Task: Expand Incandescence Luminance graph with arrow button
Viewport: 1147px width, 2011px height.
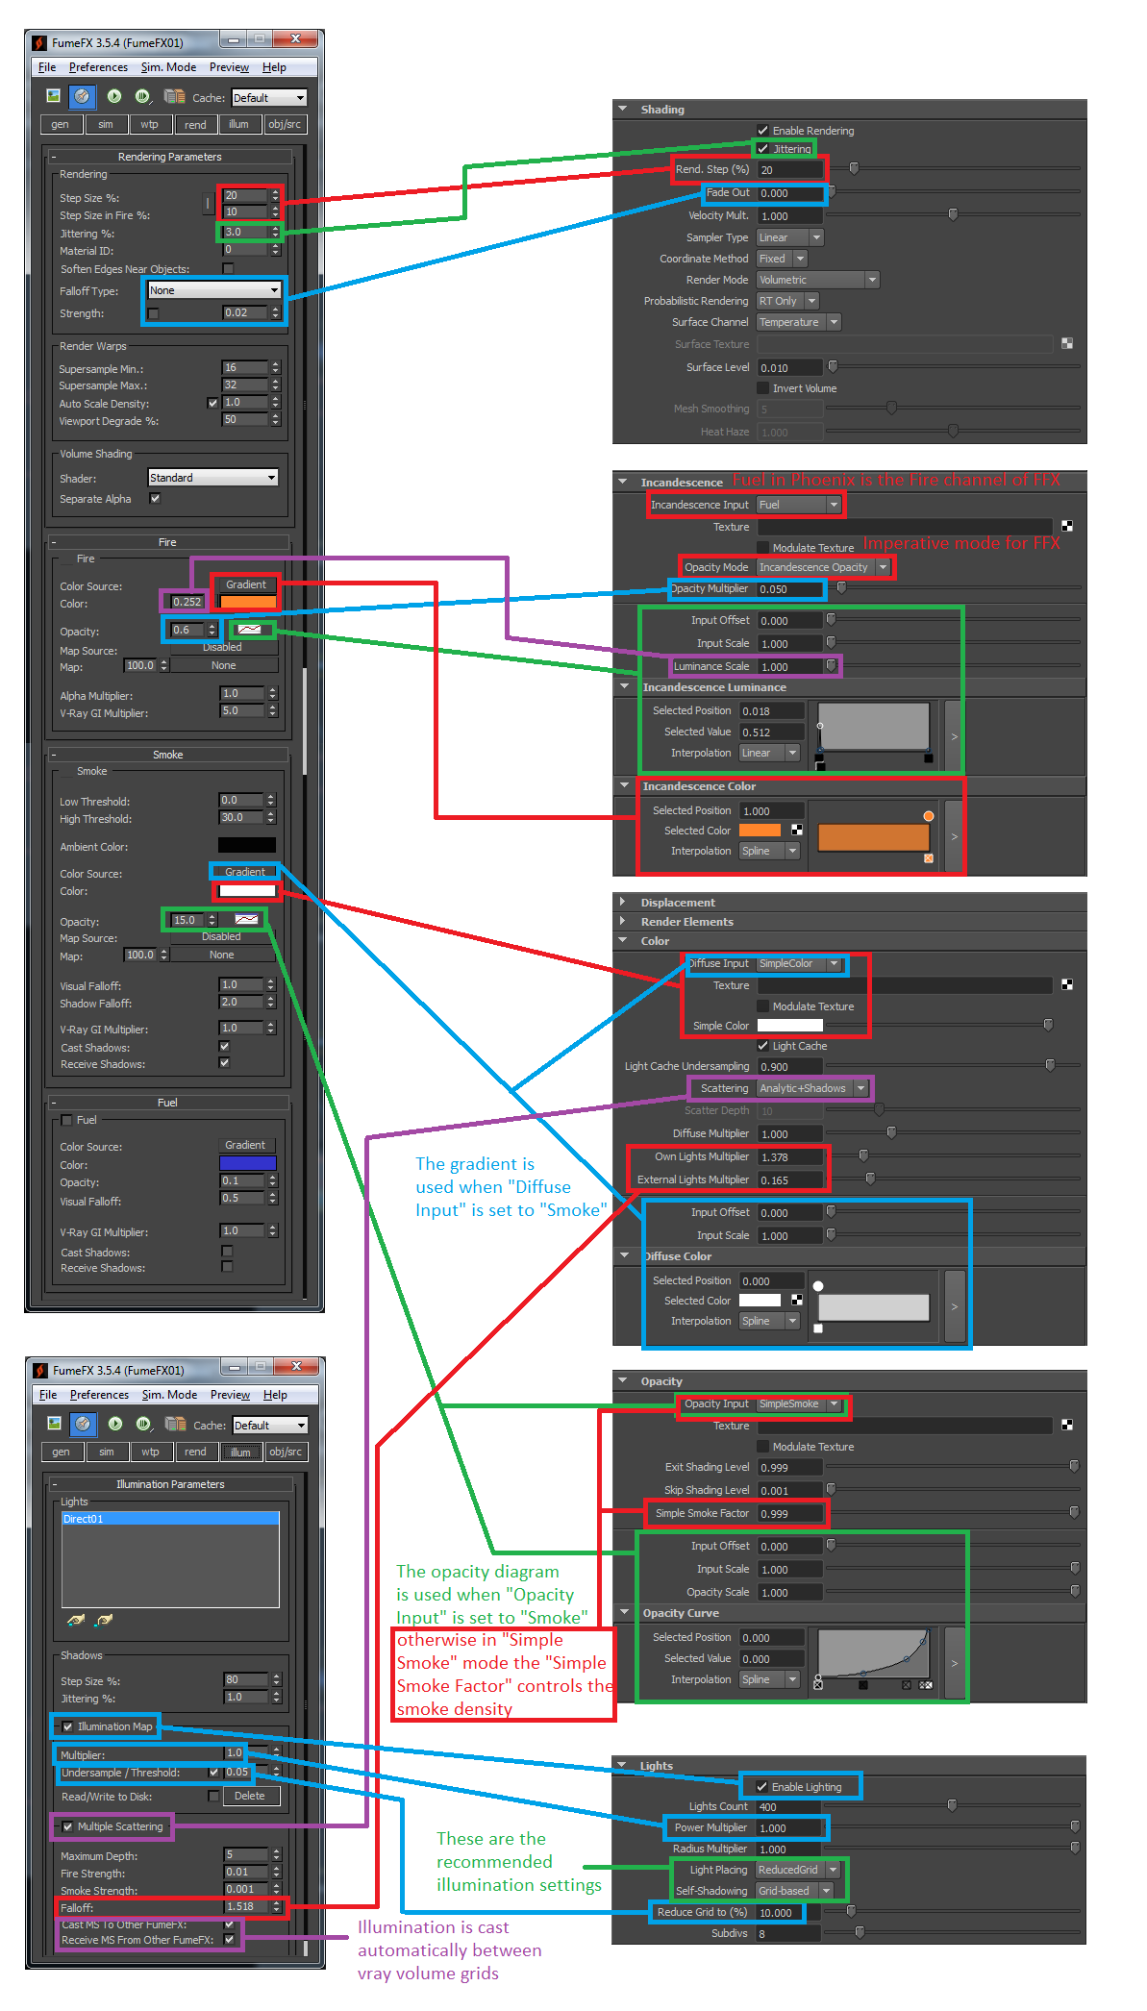Action: point(954,736)
